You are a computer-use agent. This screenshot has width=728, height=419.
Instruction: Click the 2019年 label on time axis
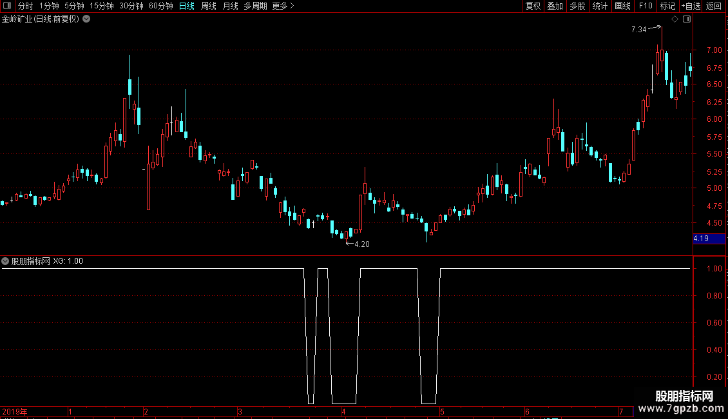pos(15,412)
